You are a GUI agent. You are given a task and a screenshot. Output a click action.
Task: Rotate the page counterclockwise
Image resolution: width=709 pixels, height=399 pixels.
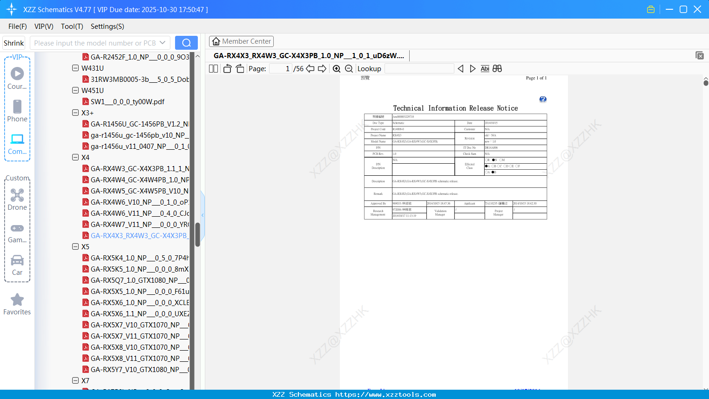pos(227,68)
